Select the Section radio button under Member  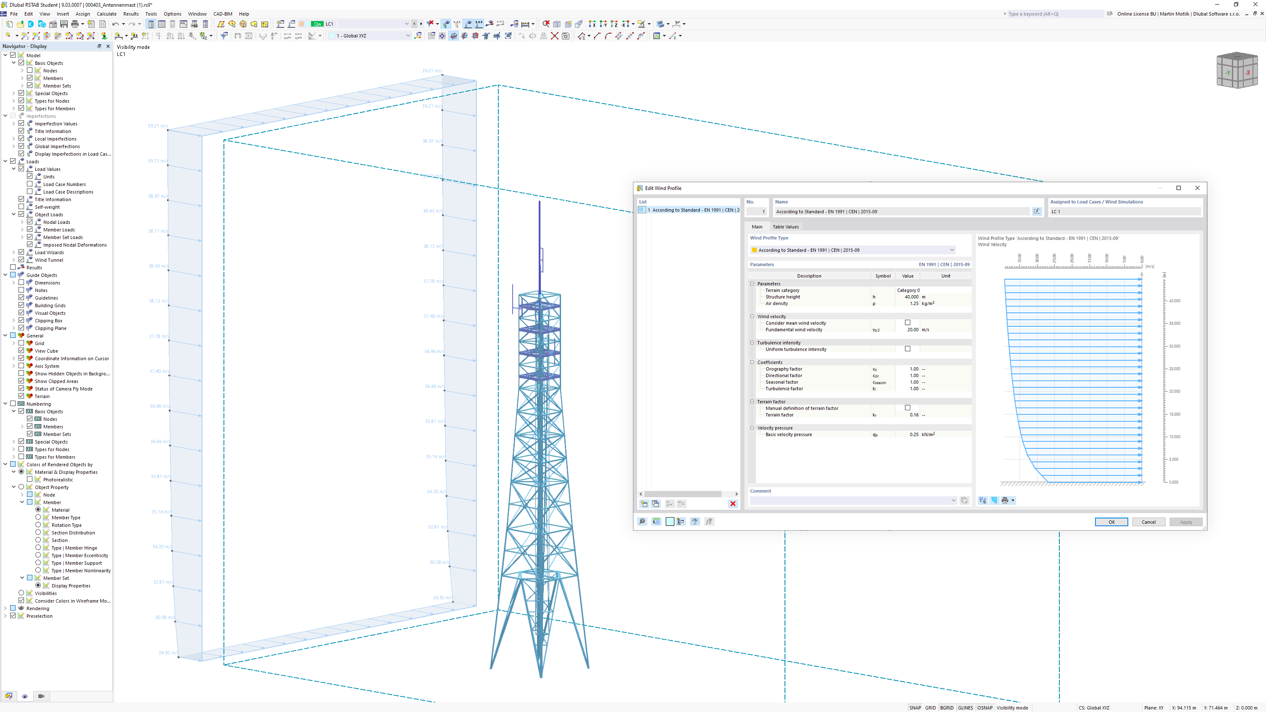[38, 539]
